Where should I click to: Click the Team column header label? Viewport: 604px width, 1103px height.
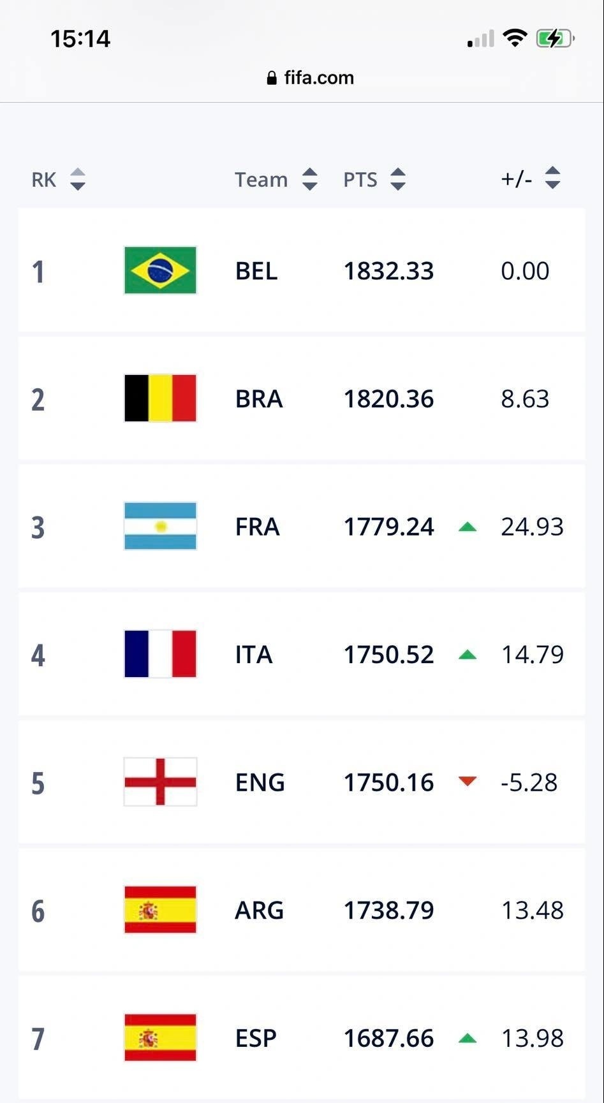(x=261, y=180)
